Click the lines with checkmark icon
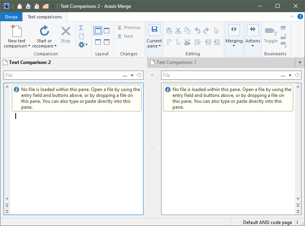Image resolution: width=305 pixels, height=226 pixels. (x=197, y=42)
